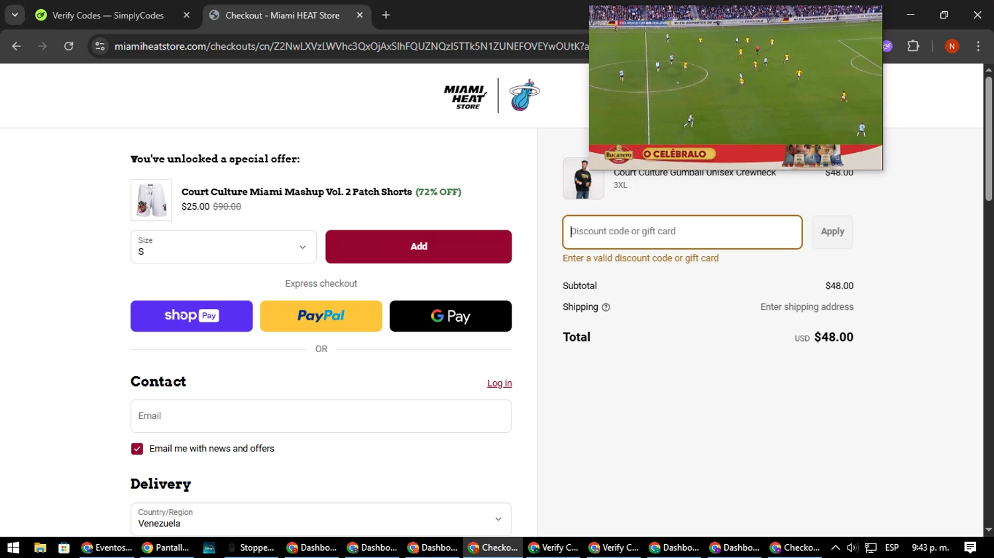Image resolution: width=994 pixels, height=558 pixels.
Task: Close the Verify Codes tab
Action: (x=187, y=15)
